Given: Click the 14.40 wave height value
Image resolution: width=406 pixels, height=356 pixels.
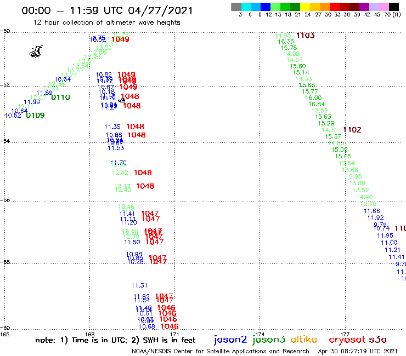Looking at the screenshot, I should click(x=364, y=197).
